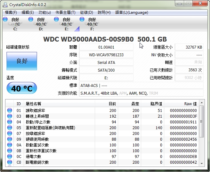Click the disk model title WDC WD5000AADS-00S9B0
This screenshot has height=172, width=210.
[88, 39]
